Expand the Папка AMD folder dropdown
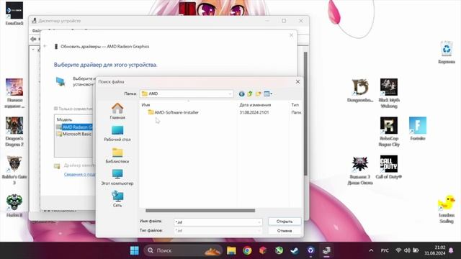 pyautogui.click(x=230, y=94)
